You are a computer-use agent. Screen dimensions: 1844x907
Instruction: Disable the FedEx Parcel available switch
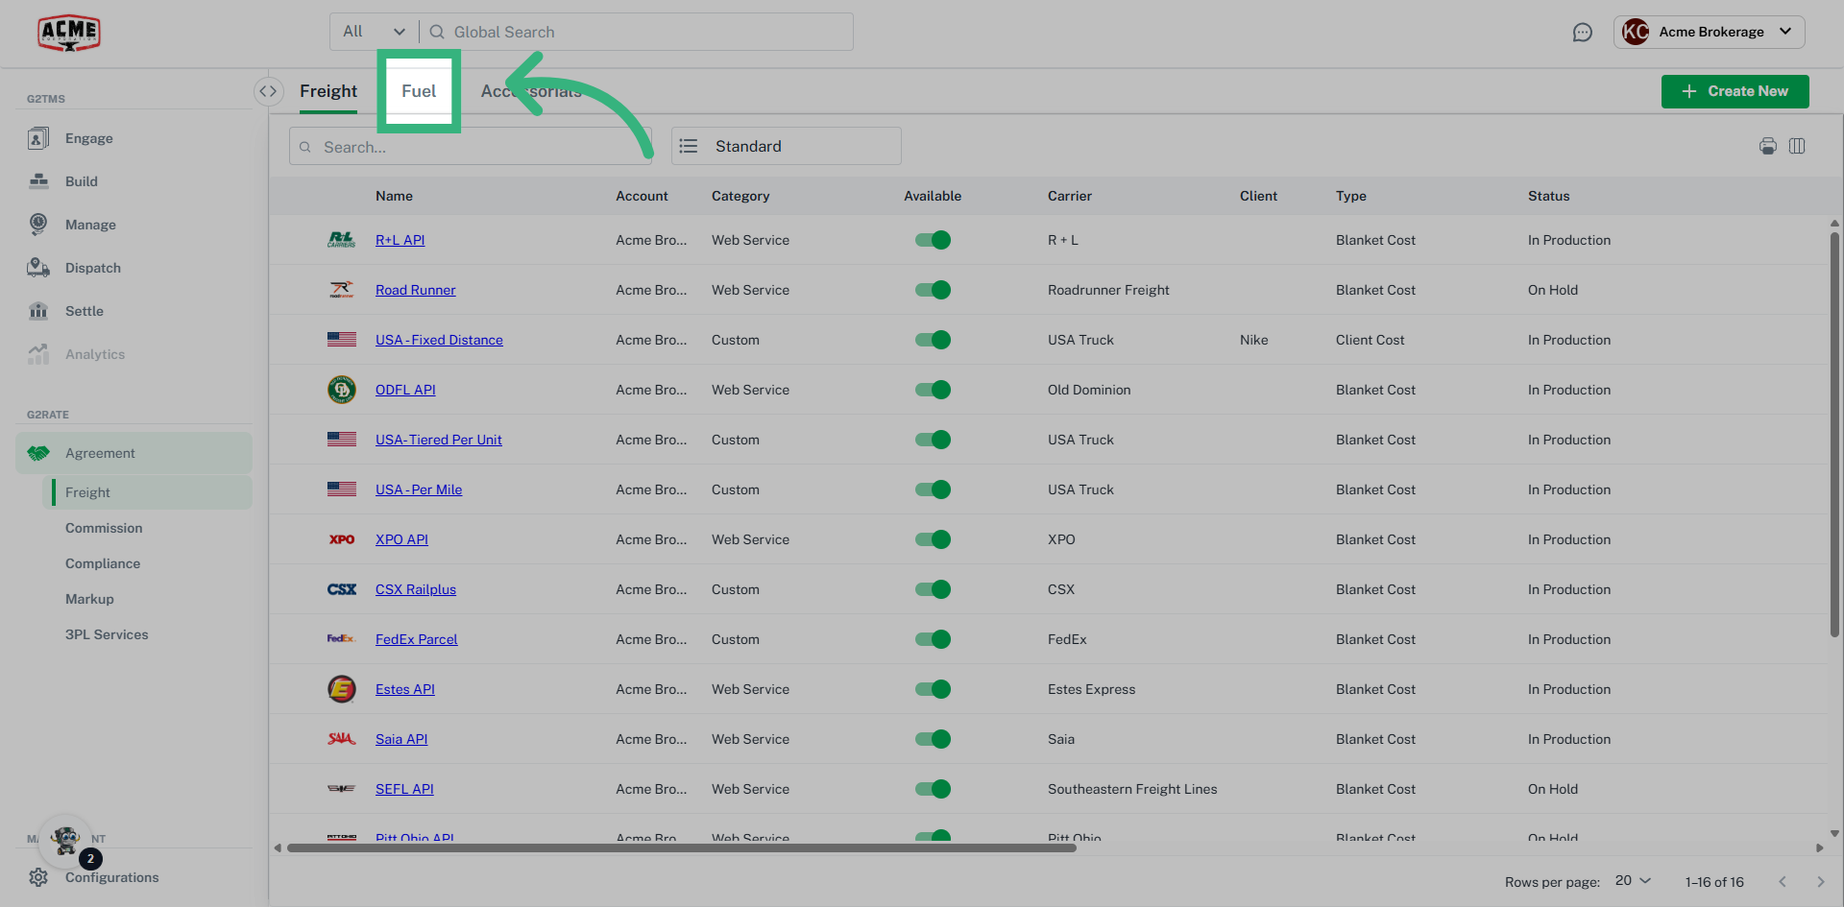(x=932, y=639)
